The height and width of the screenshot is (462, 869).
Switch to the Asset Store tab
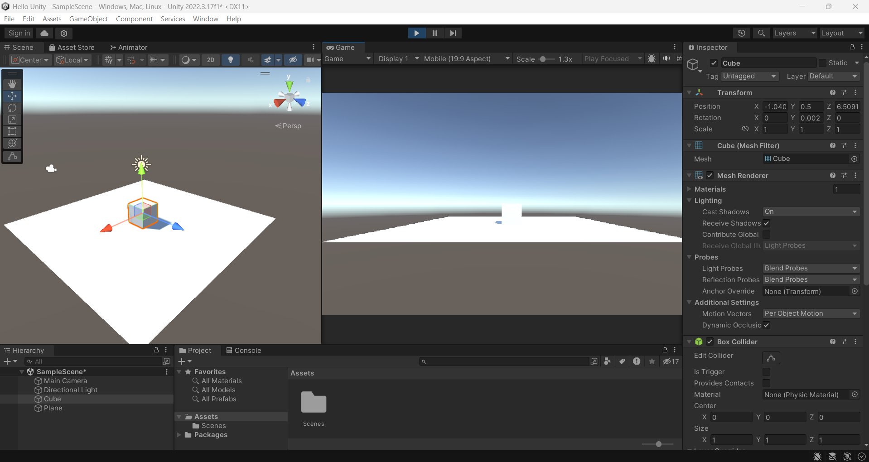pos(72,47)
